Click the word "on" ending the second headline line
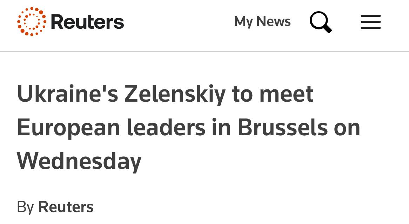 point(347,128)
